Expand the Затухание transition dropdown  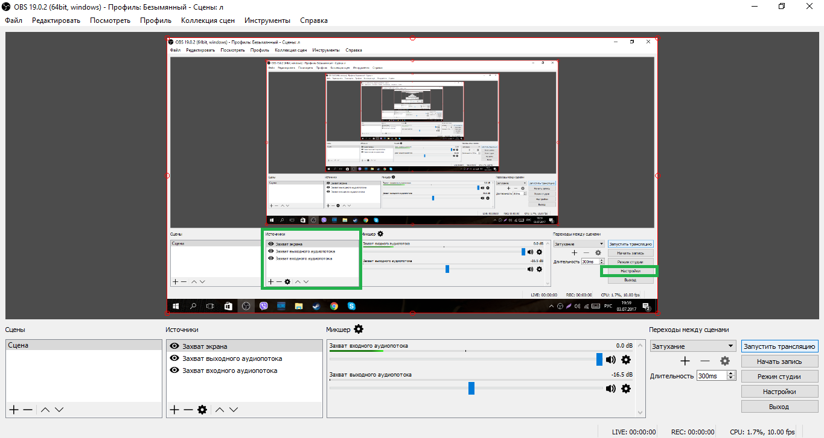pyautogui.click(x=731, y=346)
